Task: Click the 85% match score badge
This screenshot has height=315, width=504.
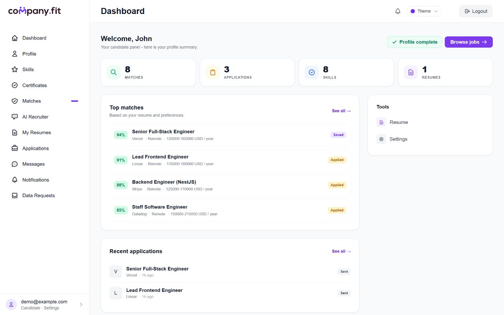Action: (121, 210)
